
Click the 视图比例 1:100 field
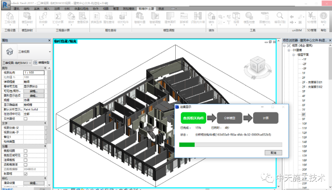point(34,72)
